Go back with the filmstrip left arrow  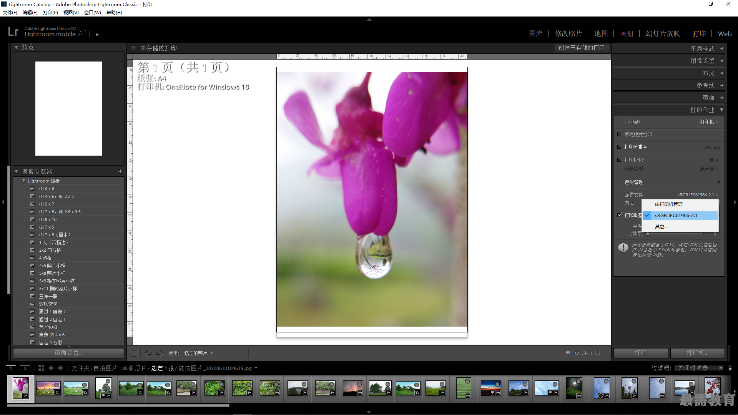[x=51, y=368]
